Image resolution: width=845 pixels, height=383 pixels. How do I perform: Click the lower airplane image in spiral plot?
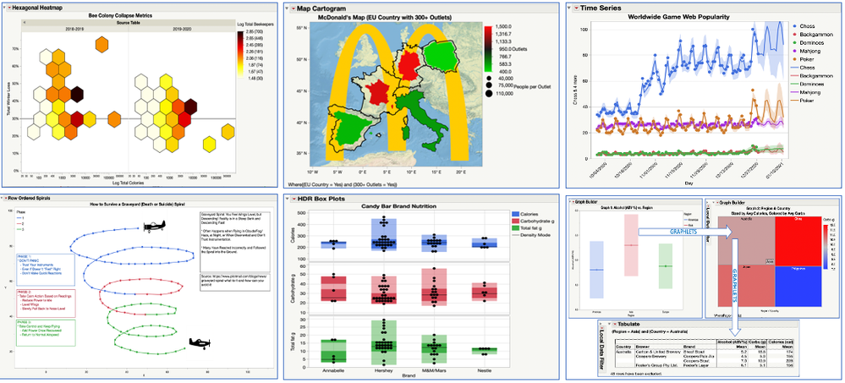[199, 342]
